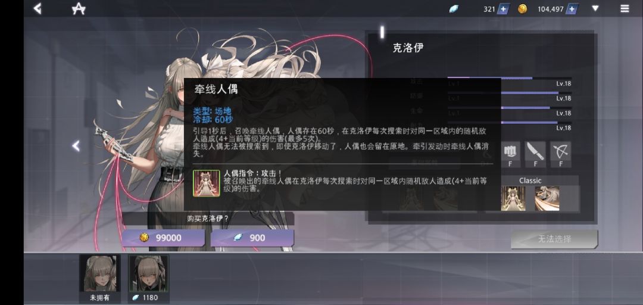This screenshot has width=643, height=305.
Task: Add more gold coins
Action: 573,9
